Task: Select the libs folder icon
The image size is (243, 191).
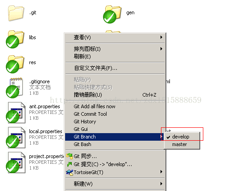Action: point(15,39)
